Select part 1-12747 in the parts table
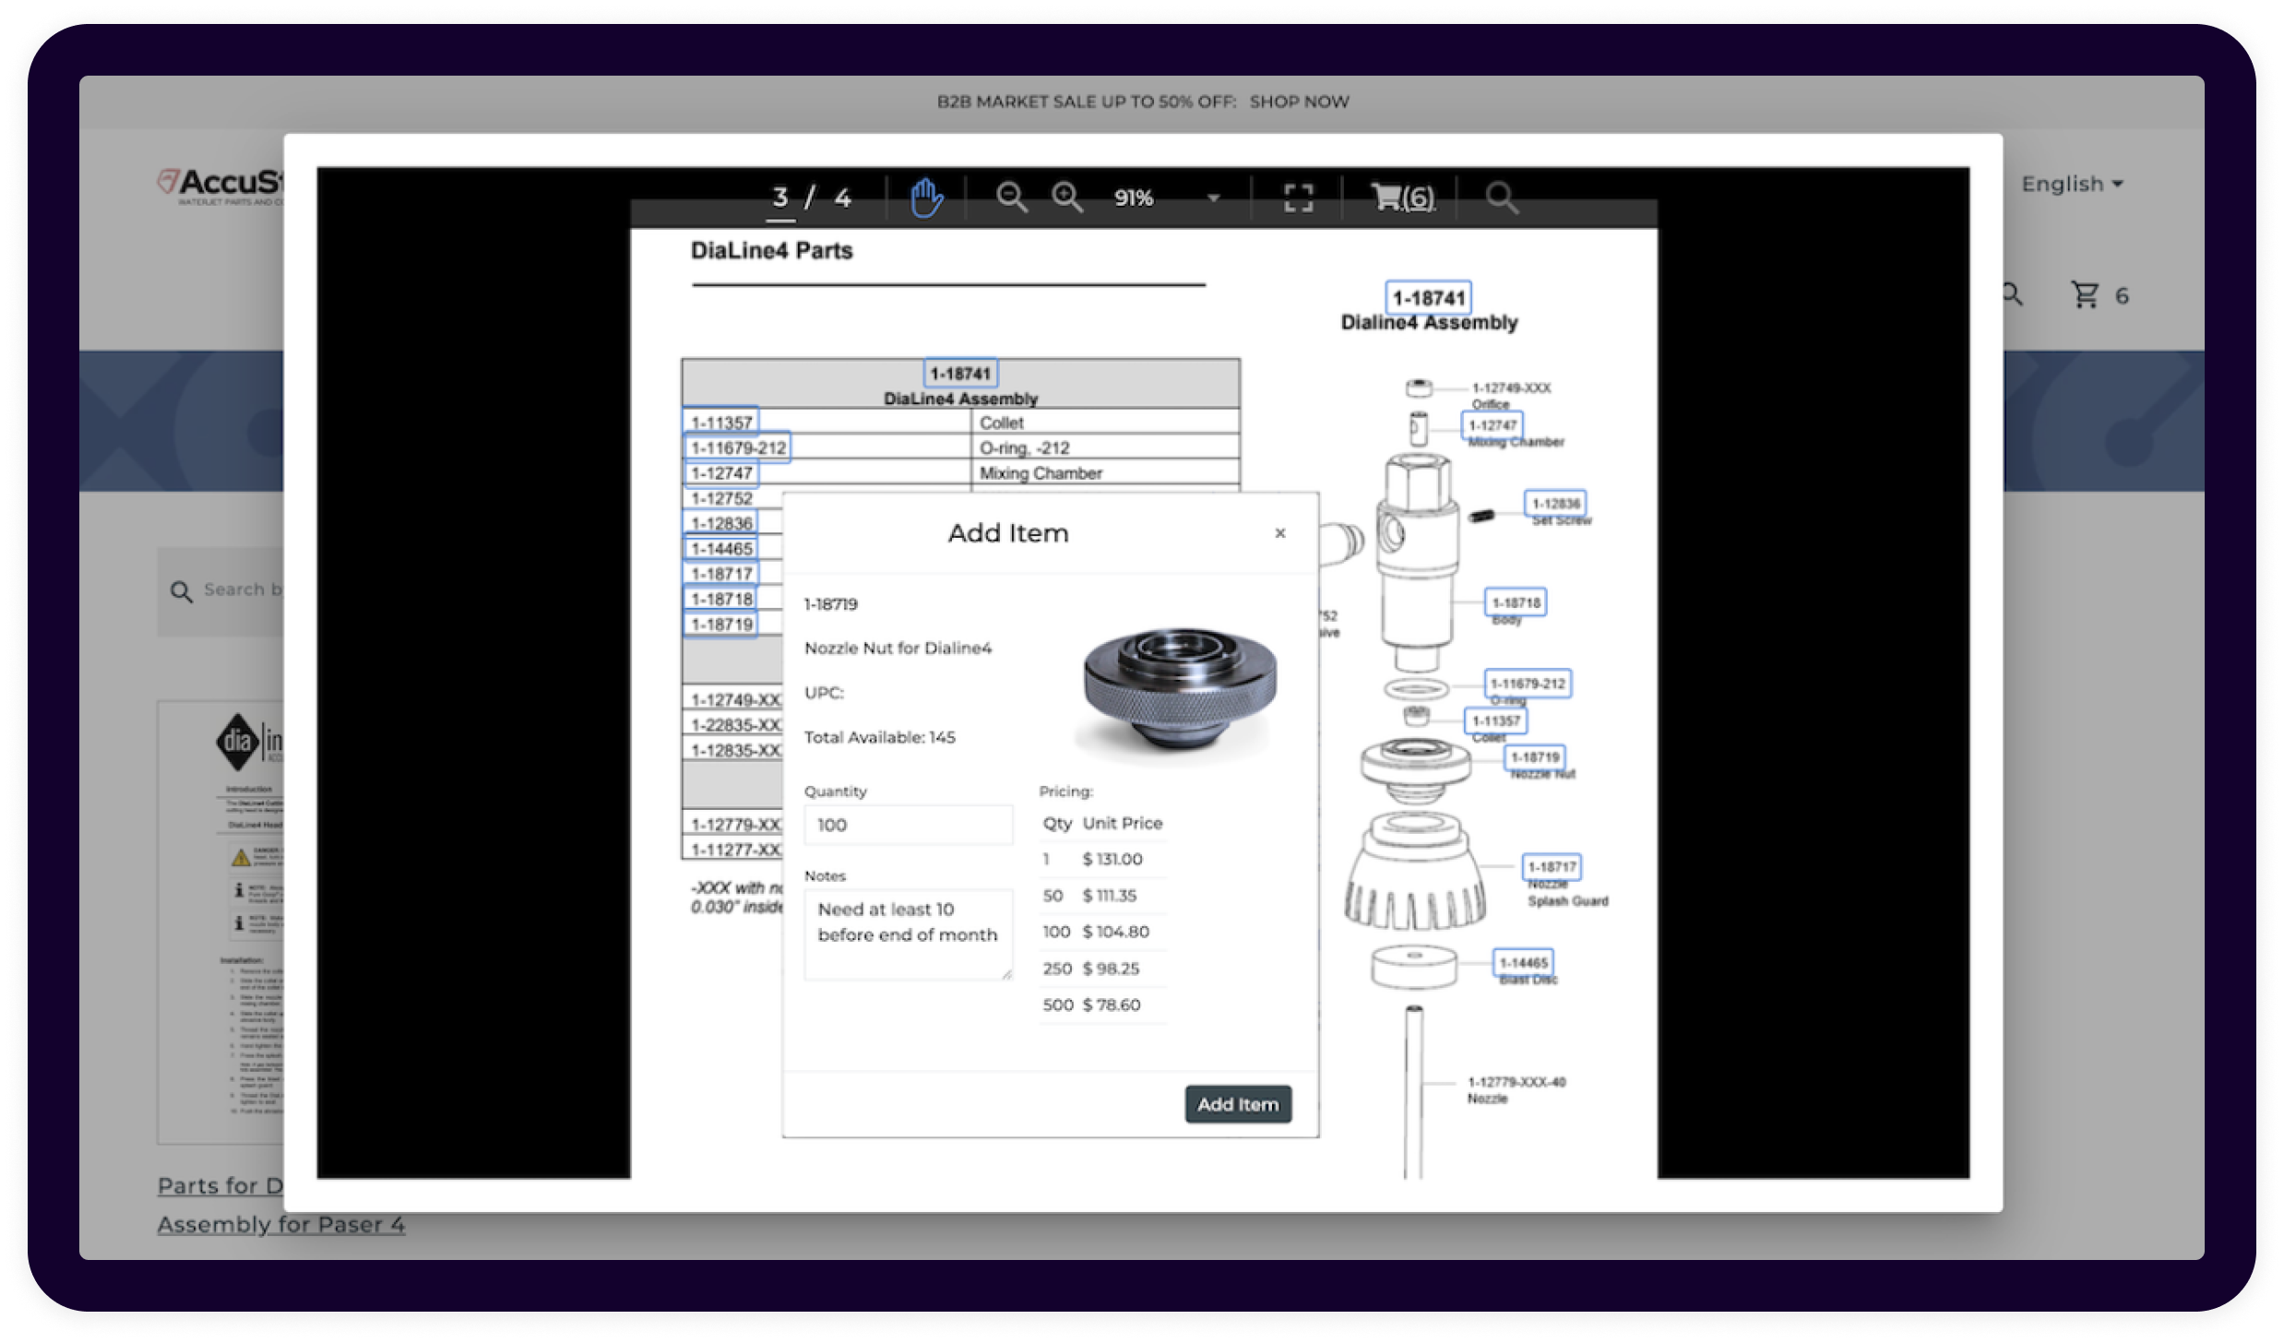 721,473
